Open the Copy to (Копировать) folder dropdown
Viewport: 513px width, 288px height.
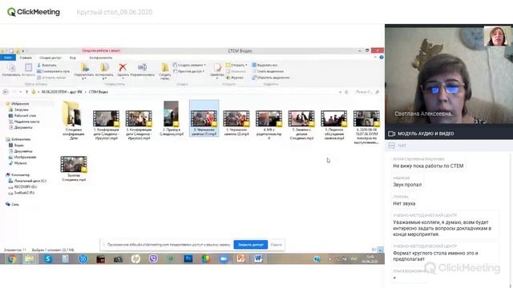104,72
